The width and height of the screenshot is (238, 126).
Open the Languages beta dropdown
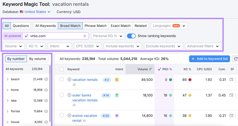point(169,26)
